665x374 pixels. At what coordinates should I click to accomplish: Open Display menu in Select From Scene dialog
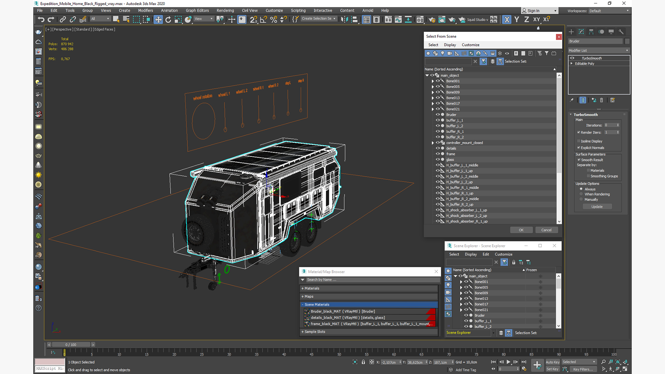coord(450,45)
